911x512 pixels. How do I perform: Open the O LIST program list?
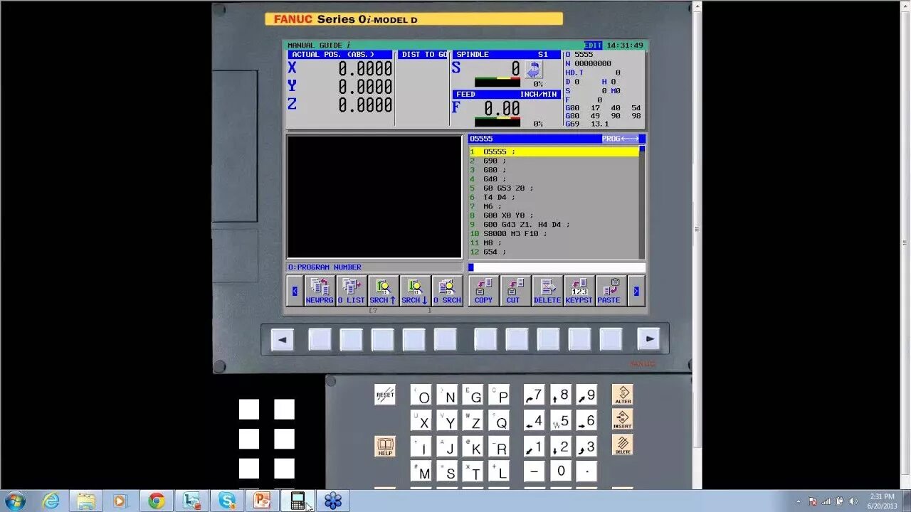(x=352, y=291)
